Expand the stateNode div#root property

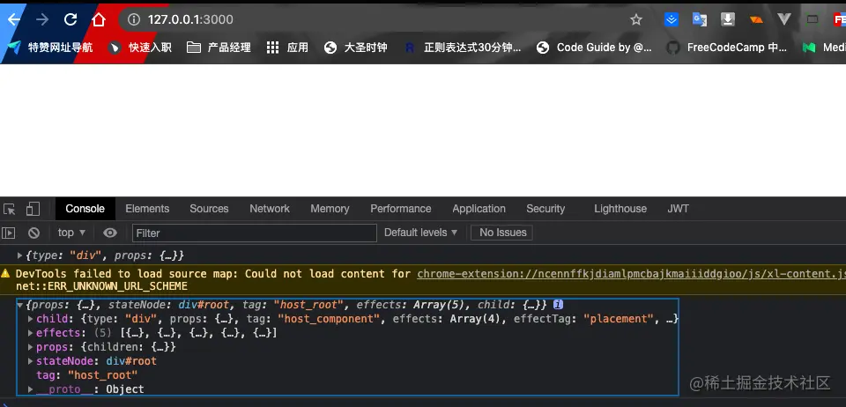31,361
